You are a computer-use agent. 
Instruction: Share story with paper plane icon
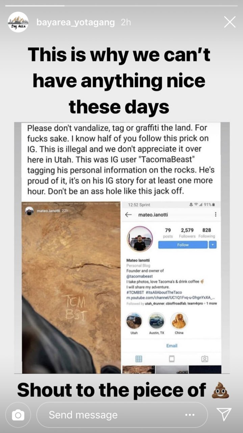click(224, 414)
